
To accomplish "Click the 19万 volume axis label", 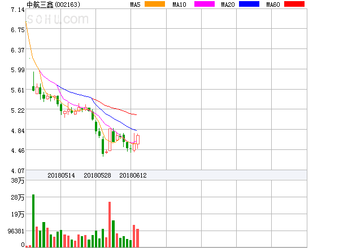I will pos(18,214).
